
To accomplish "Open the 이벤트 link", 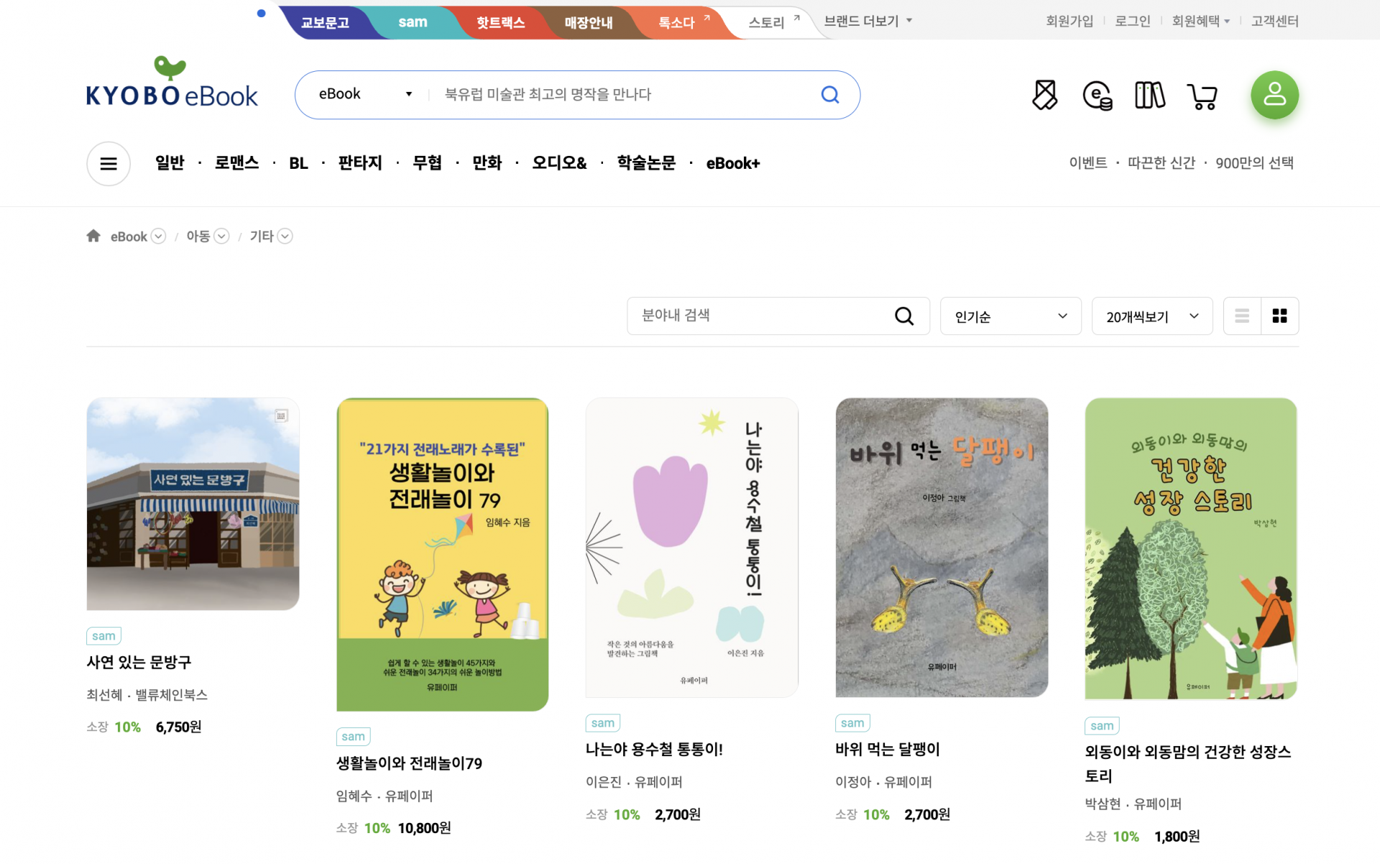I will click(x=1087, y=163).
